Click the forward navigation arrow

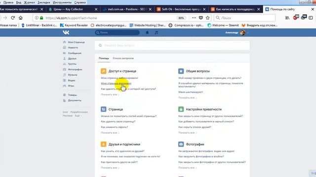[x=5, y=18]
